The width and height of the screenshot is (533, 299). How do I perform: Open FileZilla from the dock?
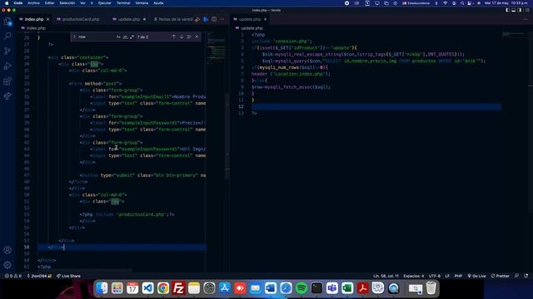(178, 288)
